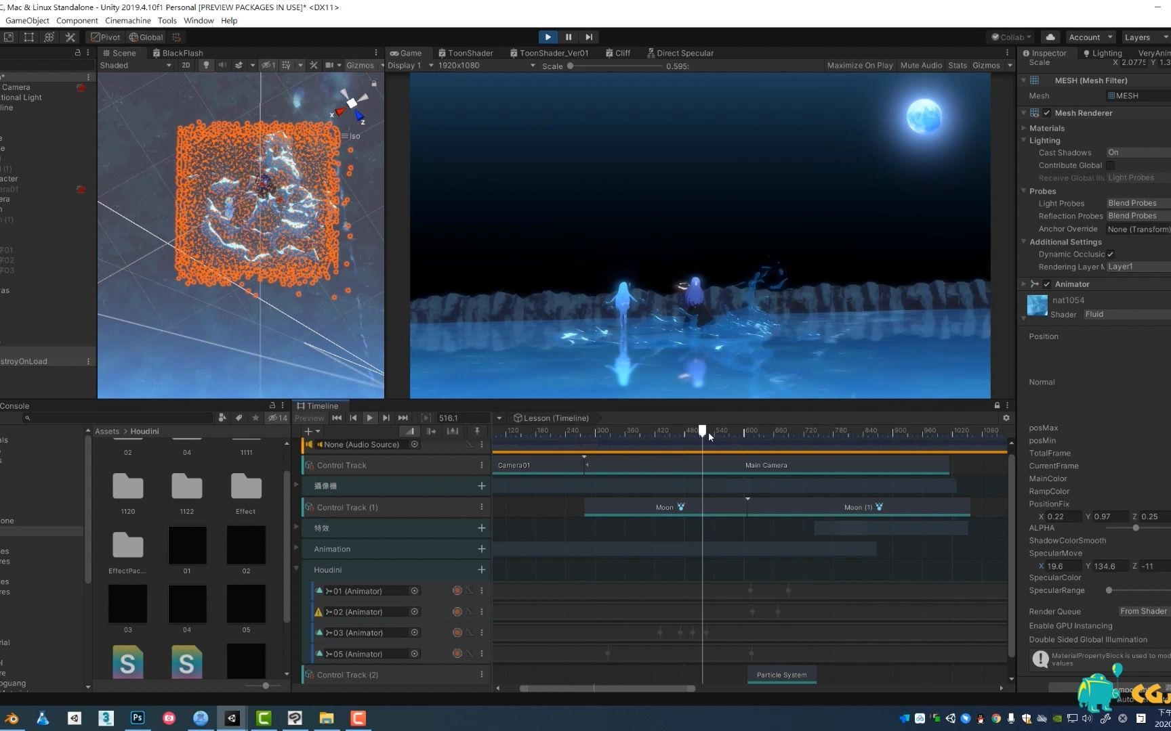The height and width of the screenshot is (731, 1171).
Task: Switch Scene view to 2D mode
Action: [x=186, y=65]
